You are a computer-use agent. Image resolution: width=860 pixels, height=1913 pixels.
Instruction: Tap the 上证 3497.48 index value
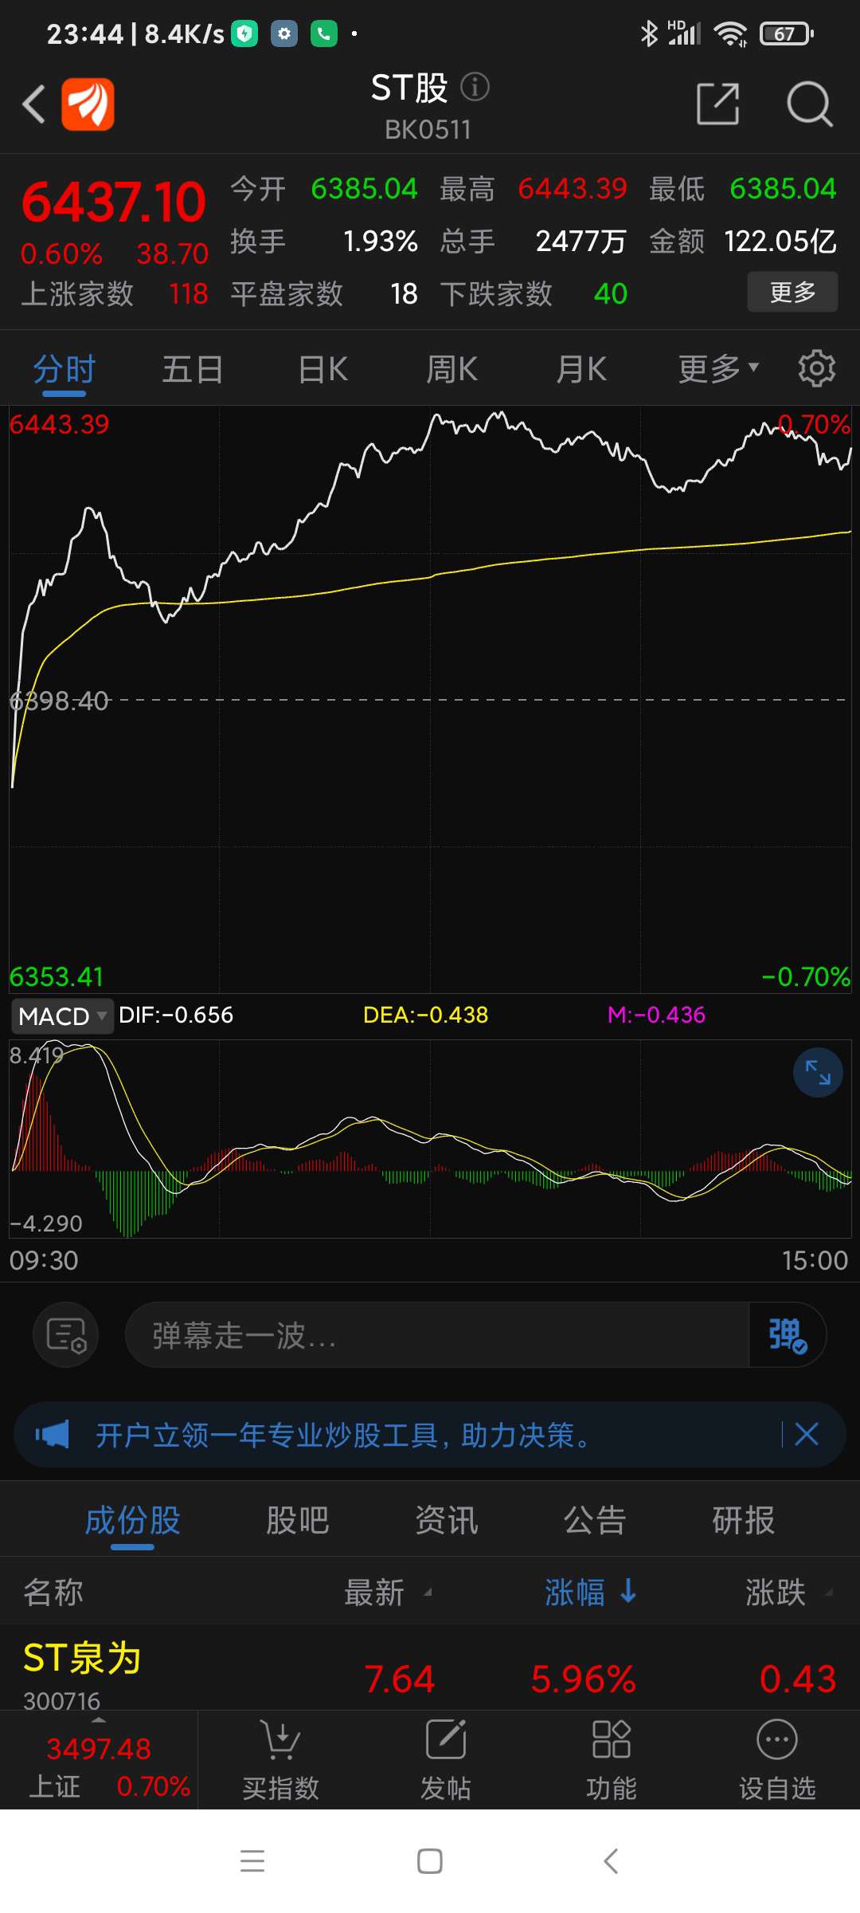(x=99, y=1749)
